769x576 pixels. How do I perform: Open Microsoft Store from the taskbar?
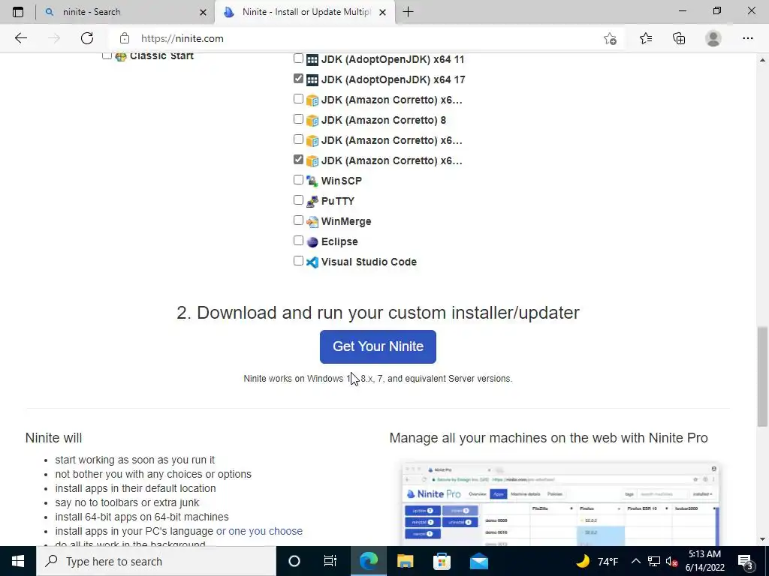tap(442, 561)
